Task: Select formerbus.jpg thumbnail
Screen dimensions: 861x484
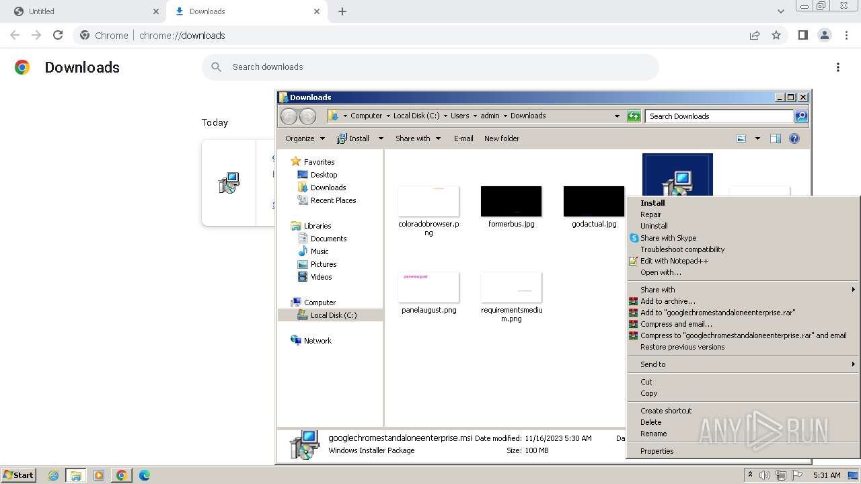Action: coord(511,202)
